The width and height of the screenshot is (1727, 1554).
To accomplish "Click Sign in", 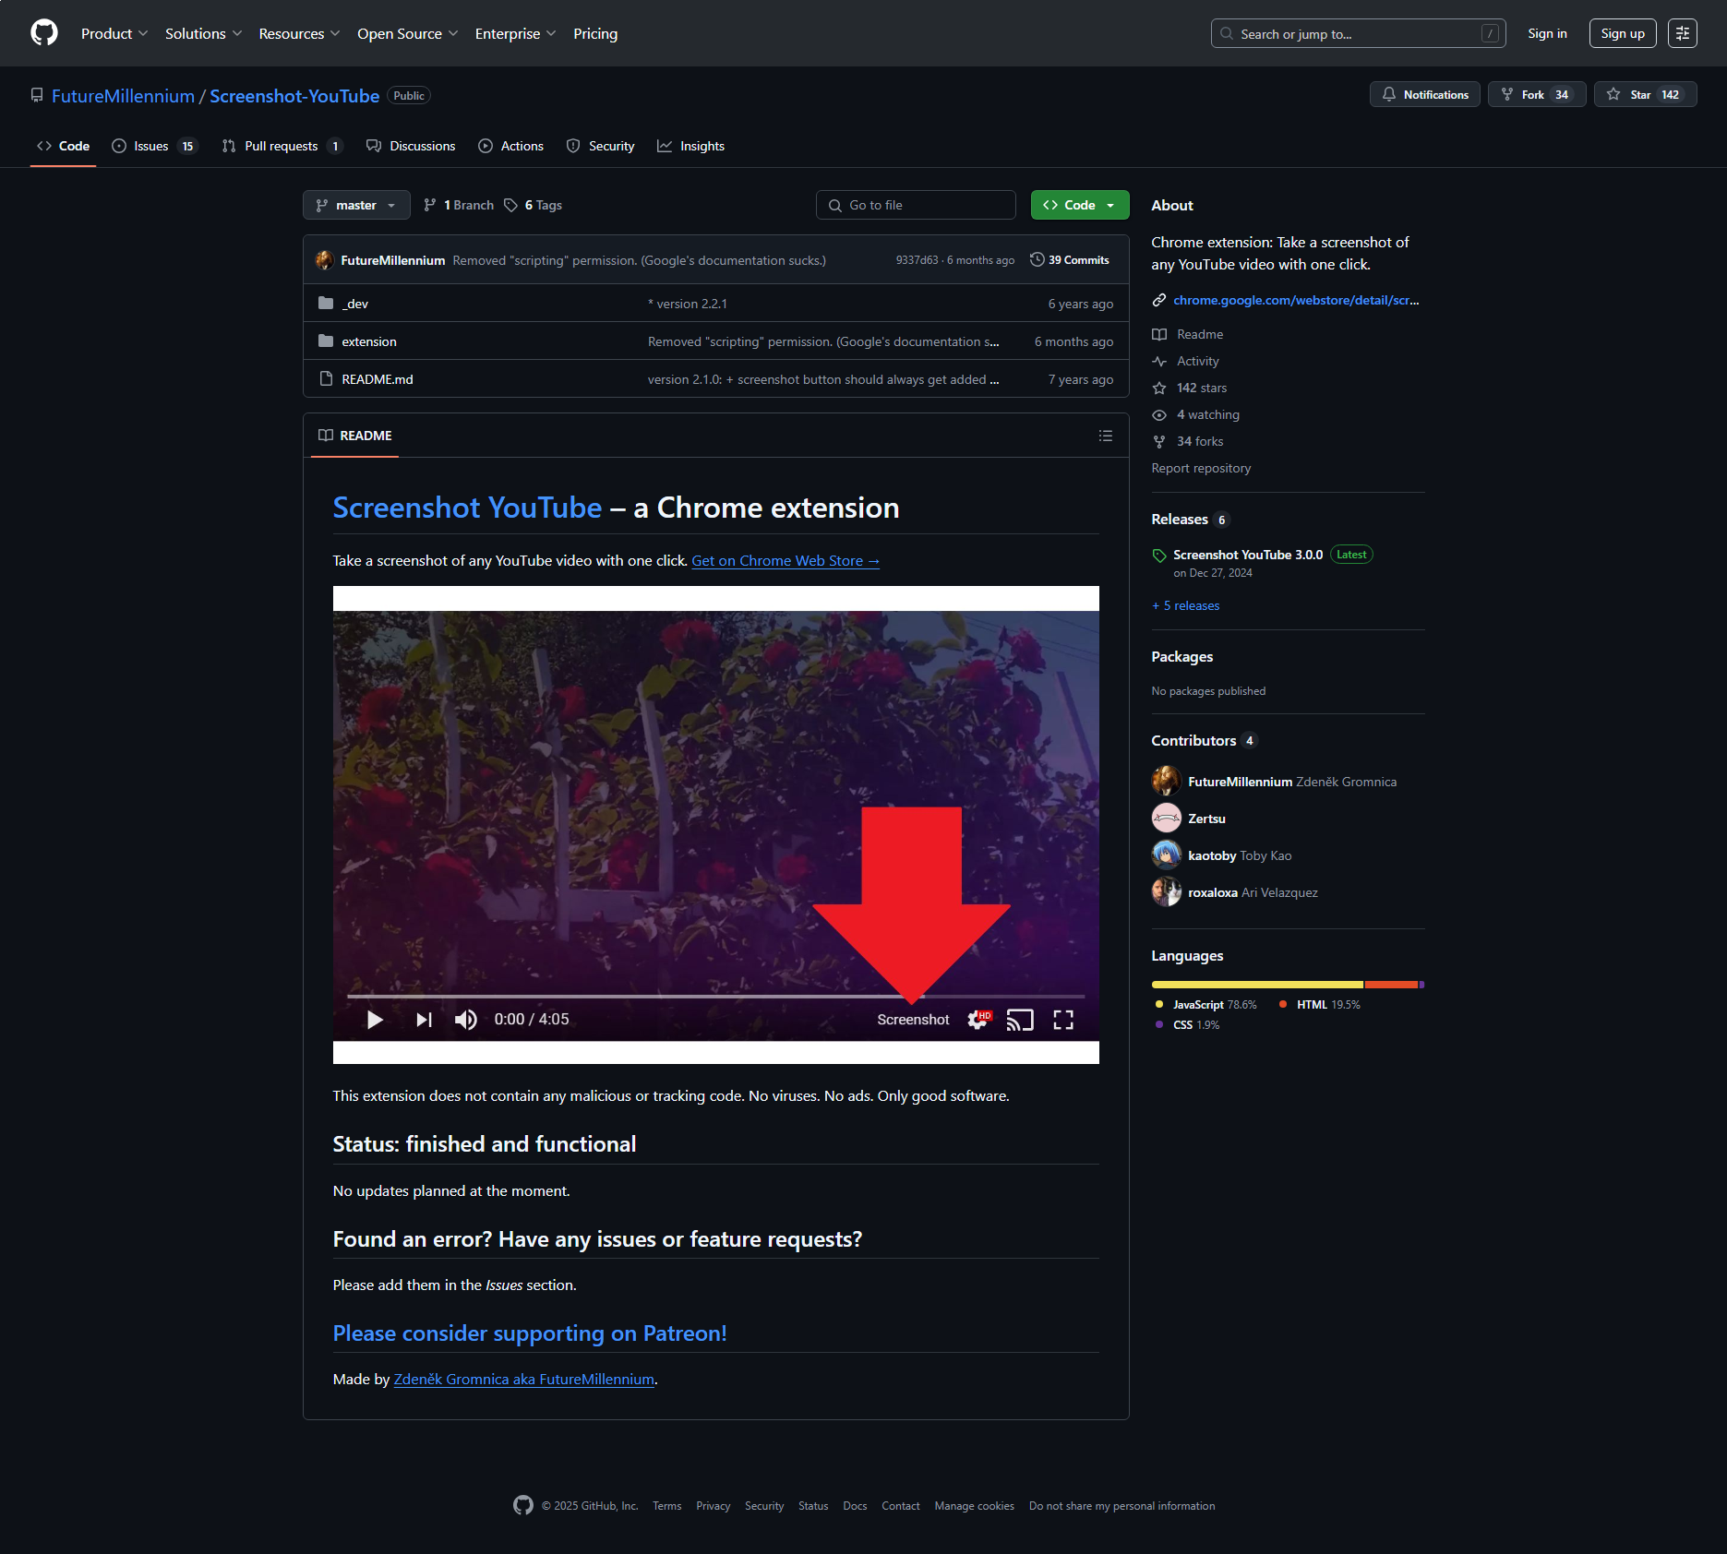I will tap(1547, 33).
